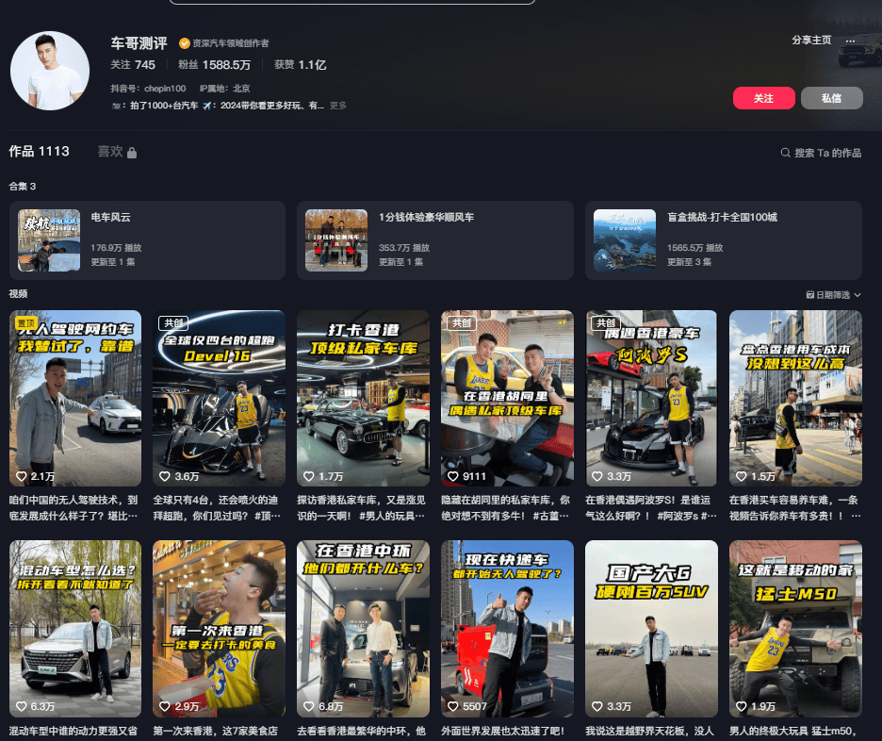
Task: Click the search magnifier icon
Action: (x=785, y=153)
